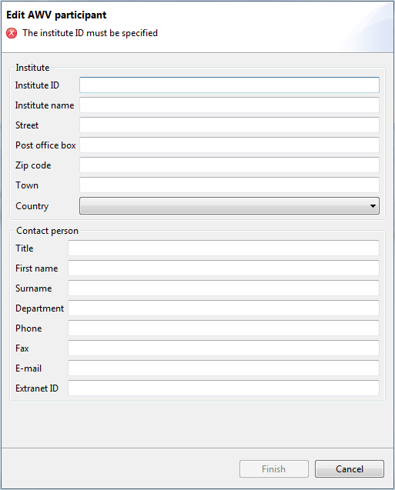The width and height of the screenshot is (395, 490).
Task: Open the Country dropdown arrow
Action: (x=373, y=206)
